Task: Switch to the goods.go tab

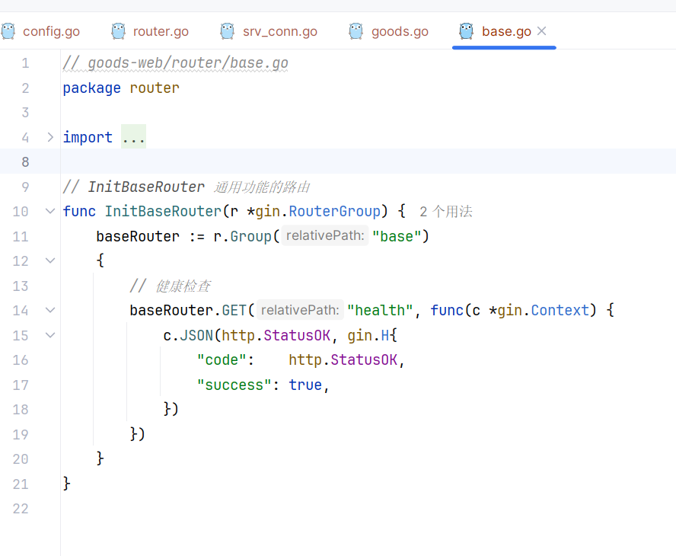Action: pos(400,31)
